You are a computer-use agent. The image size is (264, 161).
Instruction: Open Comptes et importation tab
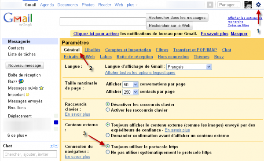[x=128, y=50]
